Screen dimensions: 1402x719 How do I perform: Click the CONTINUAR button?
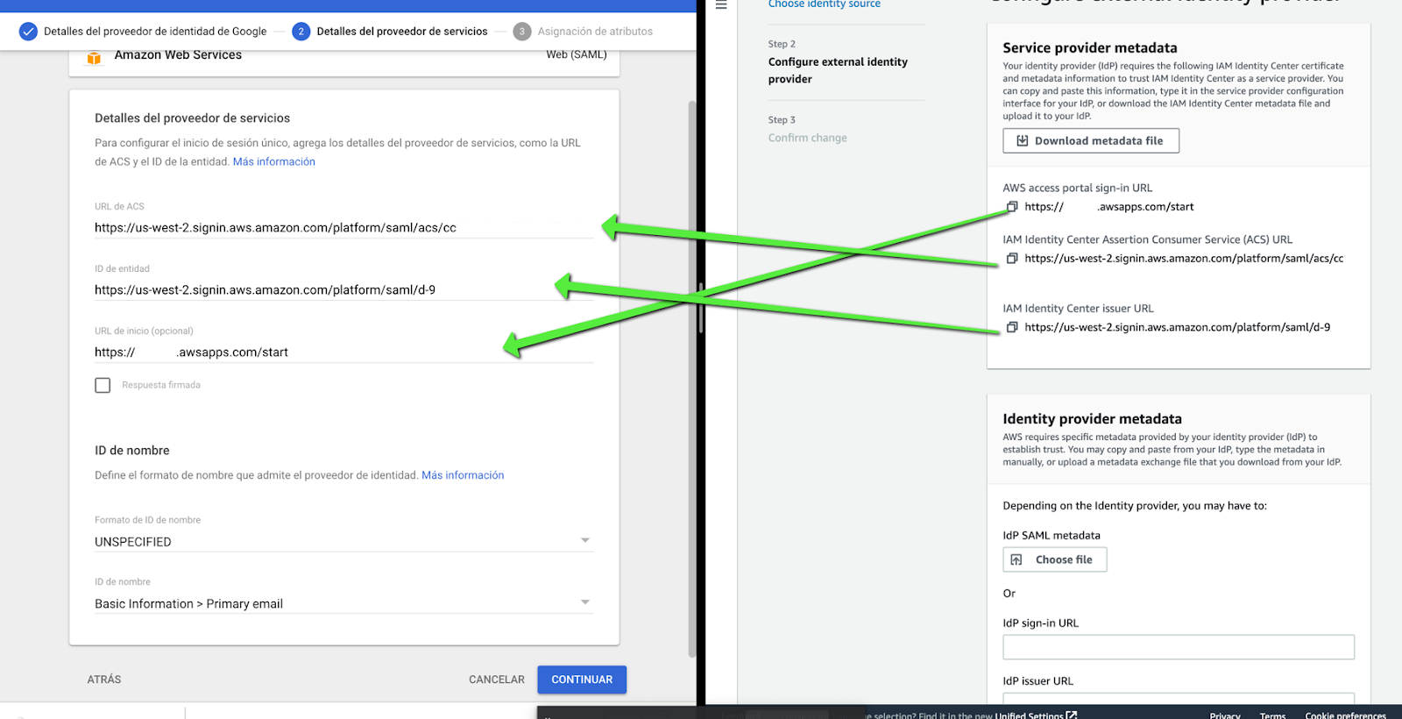point(582,680)
